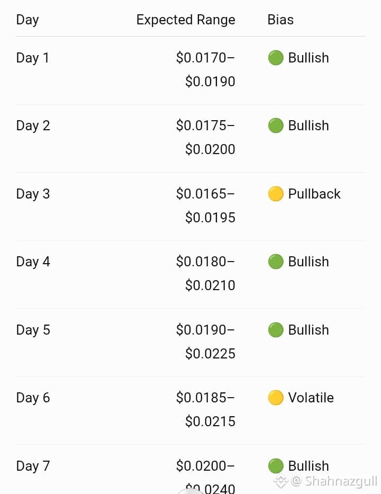
Task: Click the green circle icon in Day 5 row
Action: click(x=276, y=330)
